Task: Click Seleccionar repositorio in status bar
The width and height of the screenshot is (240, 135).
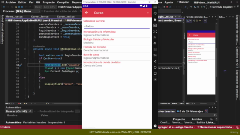Action: [216, 127]
